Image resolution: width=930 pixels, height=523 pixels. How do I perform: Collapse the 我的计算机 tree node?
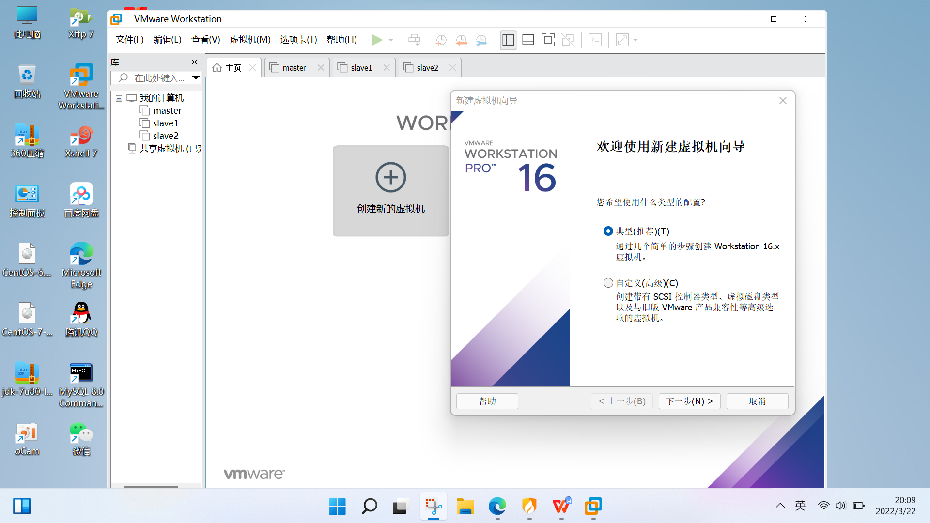(119, 98)
